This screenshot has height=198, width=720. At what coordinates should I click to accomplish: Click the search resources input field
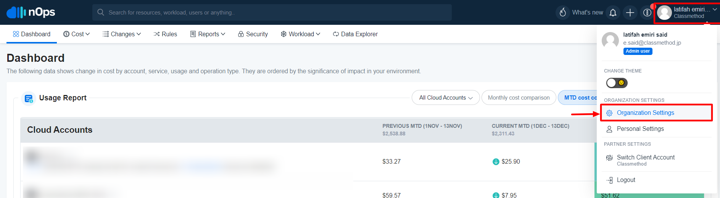coord(272,13)
